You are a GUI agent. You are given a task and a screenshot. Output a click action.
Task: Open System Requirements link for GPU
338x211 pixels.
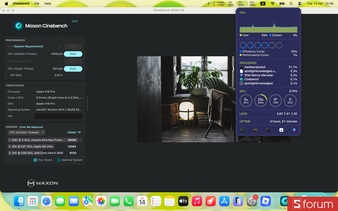29,46
